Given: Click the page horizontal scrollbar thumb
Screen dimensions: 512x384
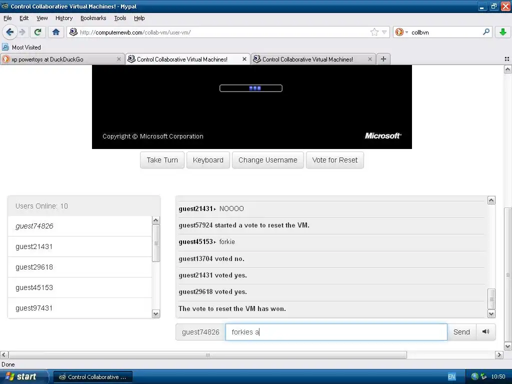Looking at the screenshot, I should [207, 354].
